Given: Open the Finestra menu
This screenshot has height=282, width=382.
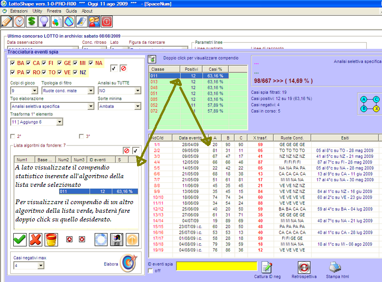Looking at the screenshot, I should [54, 11].
